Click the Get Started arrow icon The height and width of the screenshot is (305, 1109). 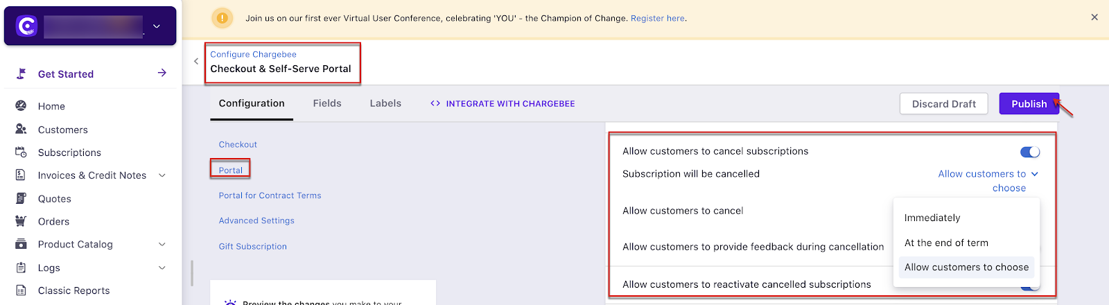point(161,73)
